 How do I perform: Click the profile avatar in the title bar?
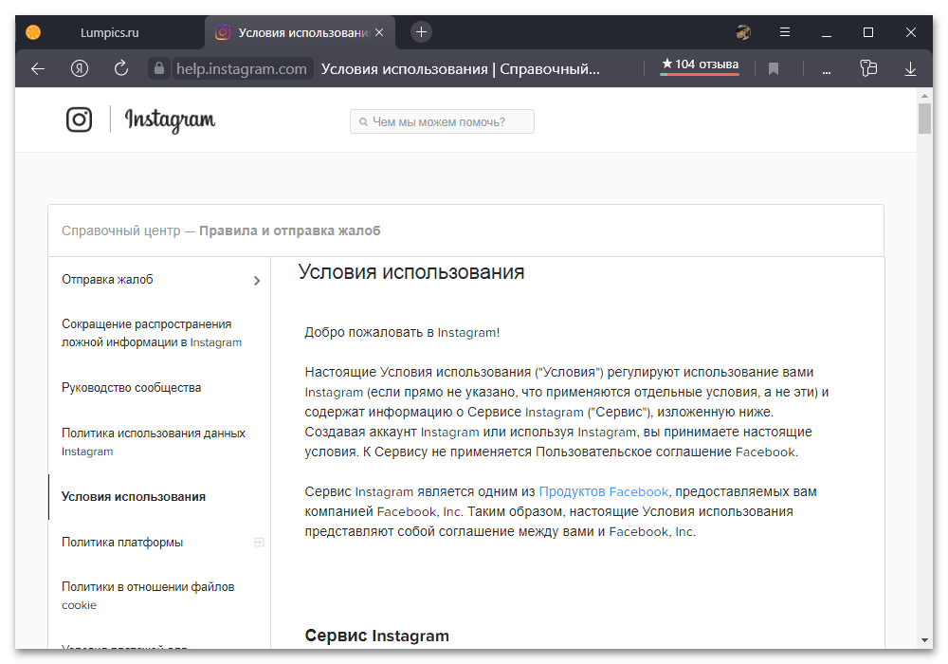click(x=743, y=31)
